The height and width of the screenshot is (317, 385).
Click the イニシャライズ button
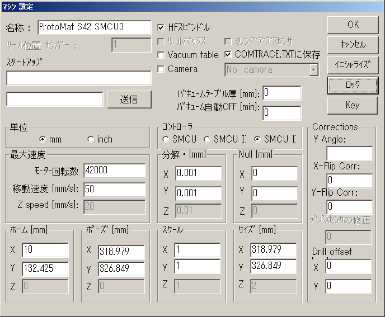tap(353, 65)
